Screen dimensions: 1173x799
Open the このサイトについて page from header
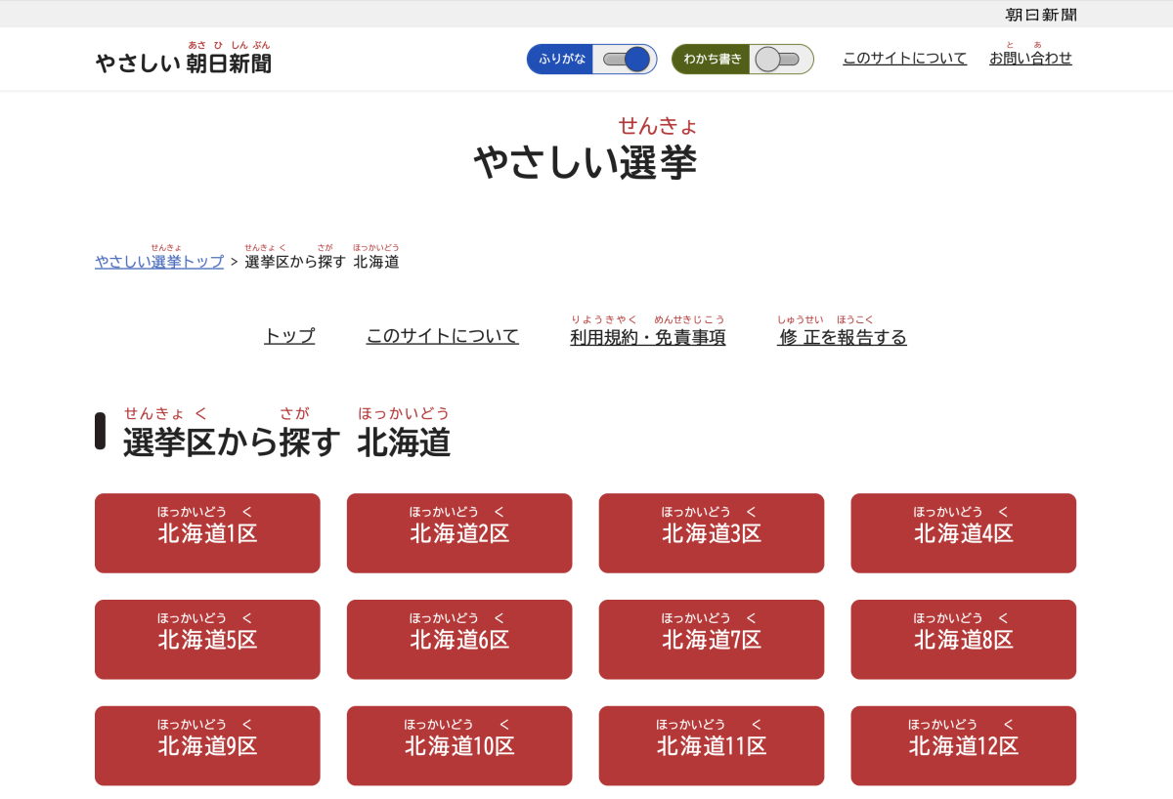(903, 59)
